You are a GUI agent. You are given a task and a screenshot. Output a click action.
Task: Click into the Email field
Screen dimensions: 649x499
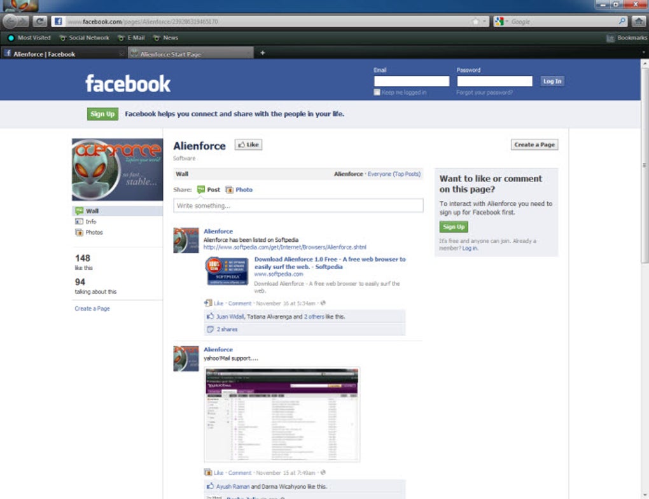tap(412, 81)
